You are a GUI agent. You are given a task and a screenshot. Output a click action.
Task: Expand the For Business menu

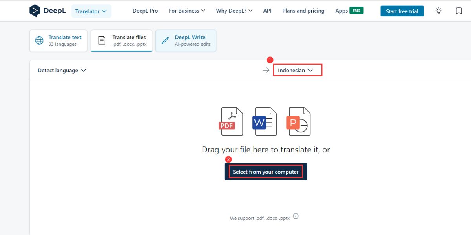coord(187,11)
